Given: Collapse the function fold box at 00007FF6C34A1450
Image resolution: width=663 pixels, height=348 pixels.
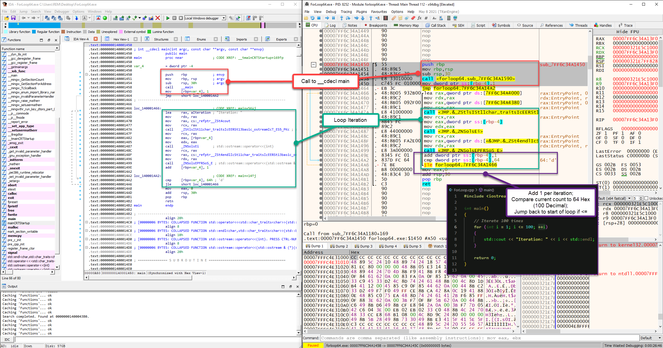Looking at the screenshot, I should [314, 65].
